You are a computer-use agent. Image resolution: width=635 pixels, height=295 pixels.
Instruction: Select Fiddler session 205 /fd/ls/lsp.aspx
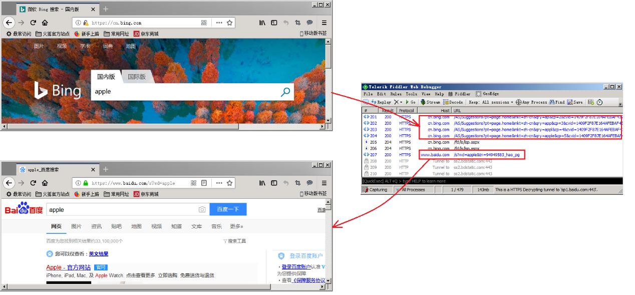[492, 142]
